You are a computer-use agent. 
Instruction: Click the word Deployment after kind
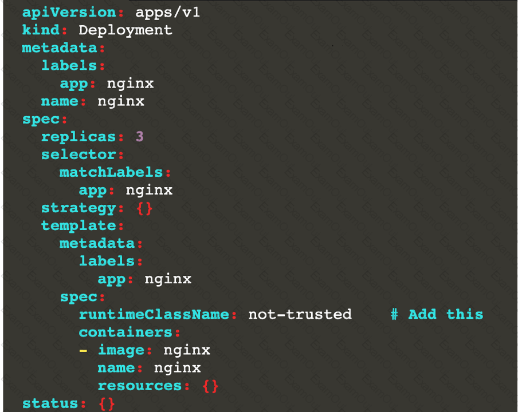click(125, 30)
